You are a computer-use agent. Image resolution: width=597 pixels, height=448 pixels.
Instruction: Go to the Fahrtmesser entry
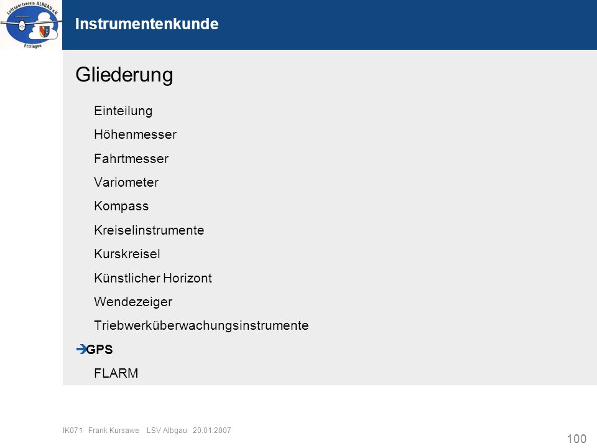coord(131,159)
